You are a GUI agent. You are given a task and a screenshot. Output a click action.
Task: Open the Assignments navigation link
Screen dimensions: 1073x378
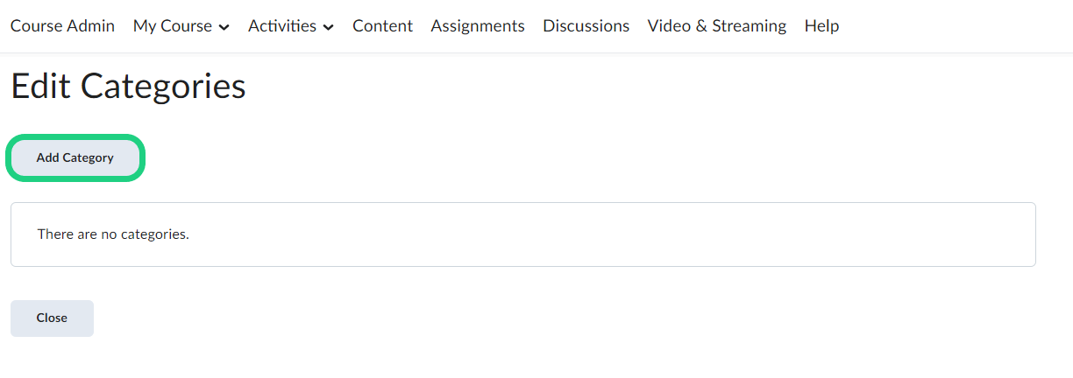pos(478,26)
